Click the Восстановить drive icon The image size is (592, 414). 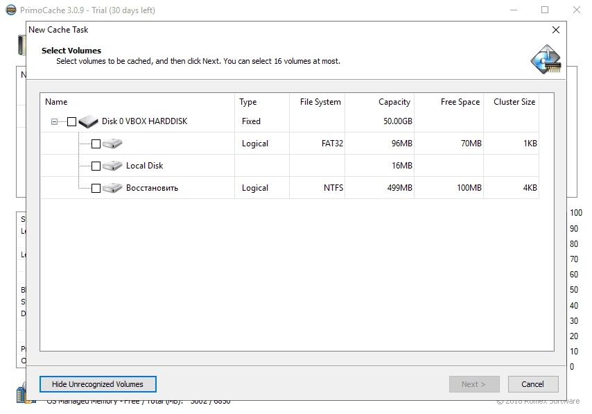pos(112,188)
